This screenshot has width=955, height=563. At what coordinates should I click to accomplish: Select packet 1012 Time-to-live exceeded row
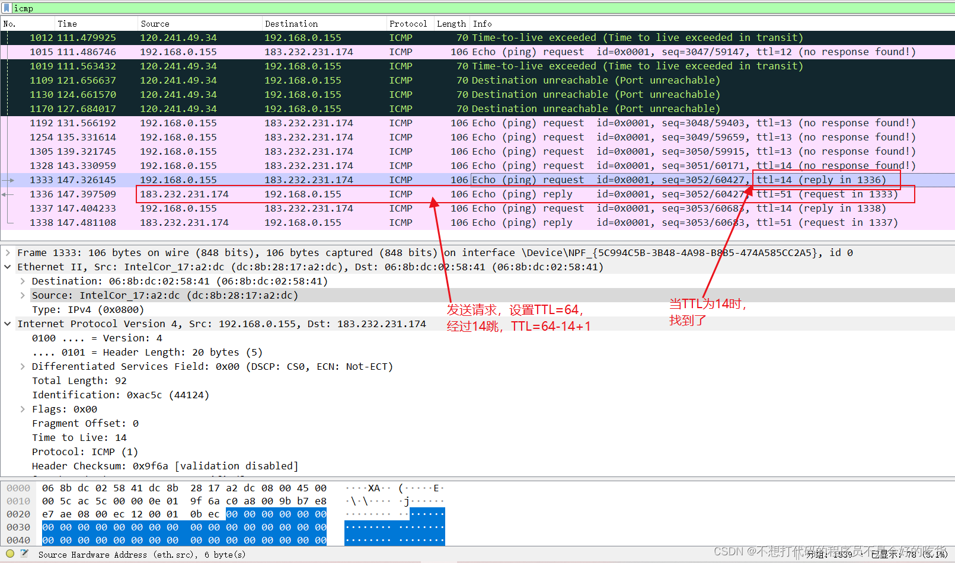[x=477, y=37]
